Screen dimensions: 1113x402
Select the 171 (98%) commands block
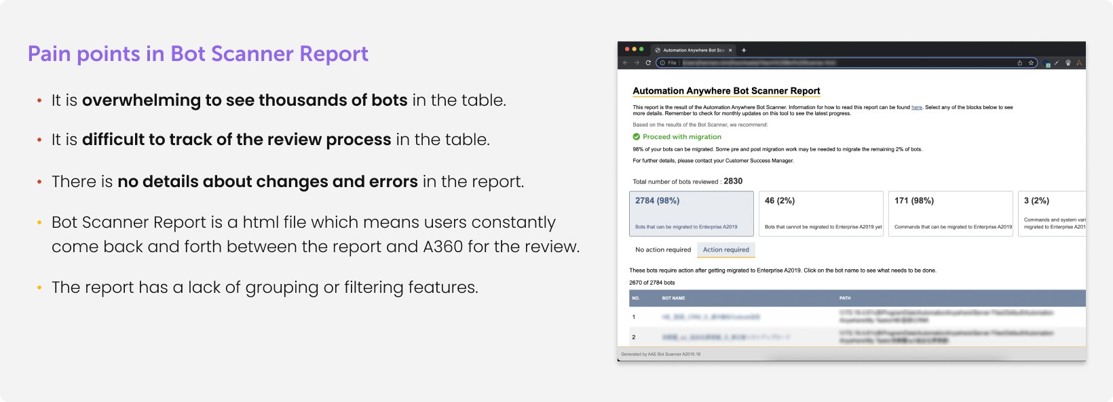tap(951, 214)
